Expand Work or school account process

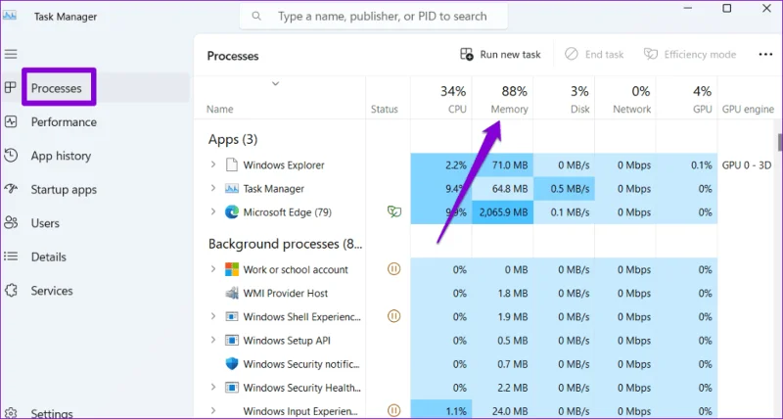(x=213, y=268)
